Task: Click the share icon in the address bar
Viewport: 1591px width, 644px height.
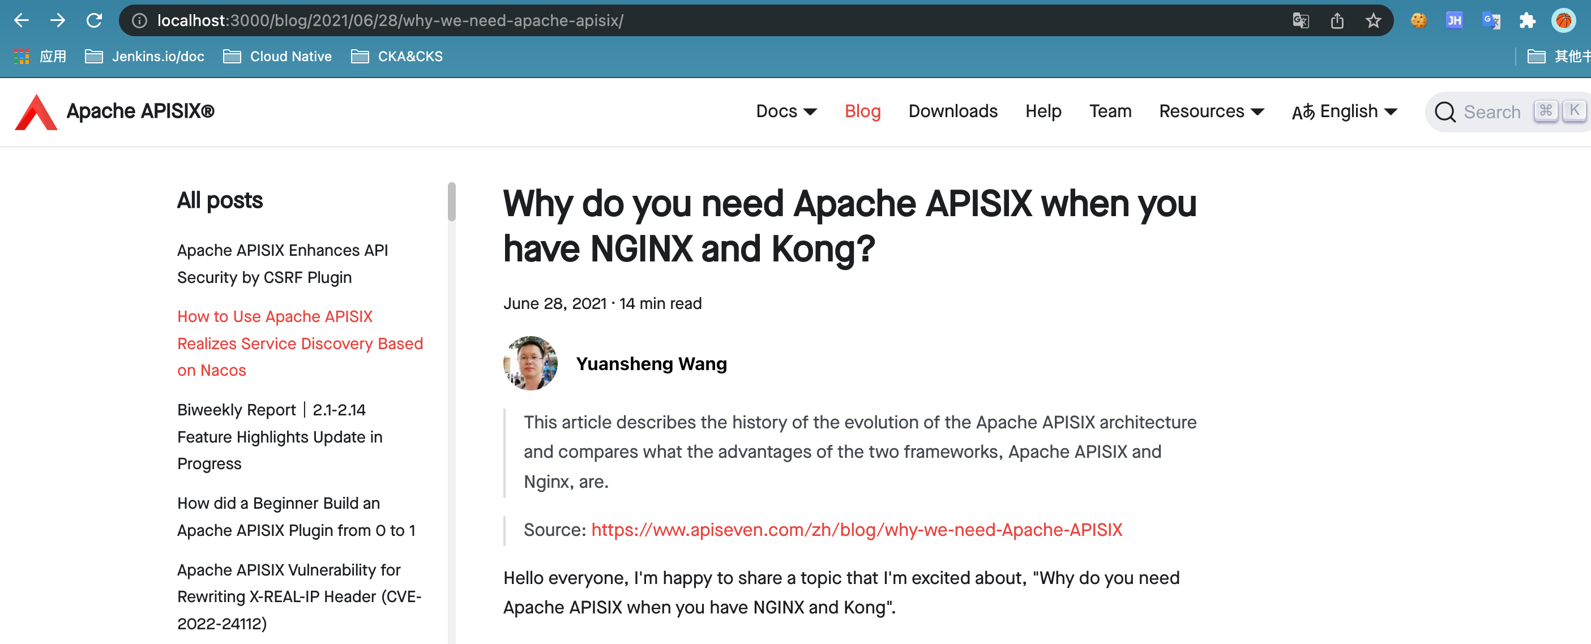Action: (1338, 20)
